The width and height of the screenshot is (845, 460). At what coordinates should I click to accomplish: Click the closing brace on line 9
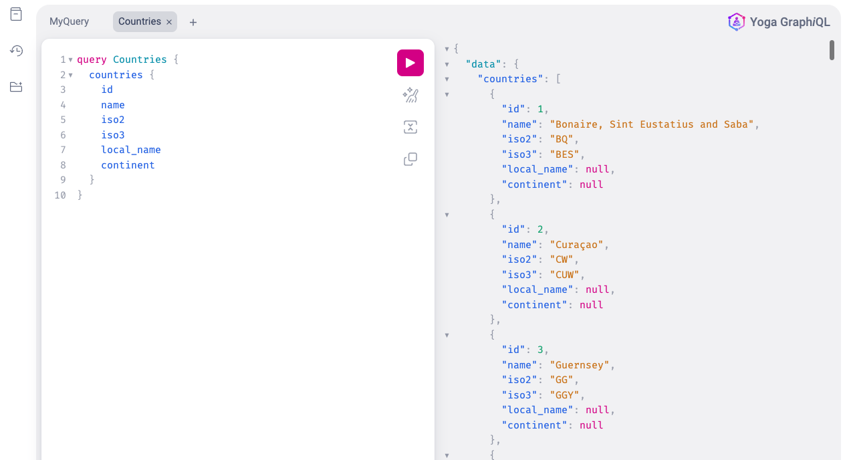92,180
